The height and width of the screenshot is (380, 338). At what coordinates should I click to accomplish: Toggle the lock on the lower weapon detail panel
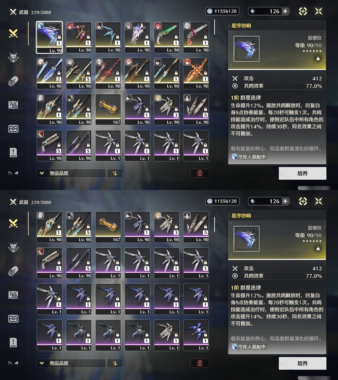click(x=318, y=248)
